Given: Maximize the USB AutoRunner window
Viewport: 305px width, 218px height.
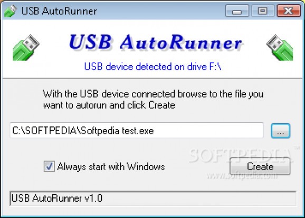Looking at the screenshot, I should click(263, 11).
